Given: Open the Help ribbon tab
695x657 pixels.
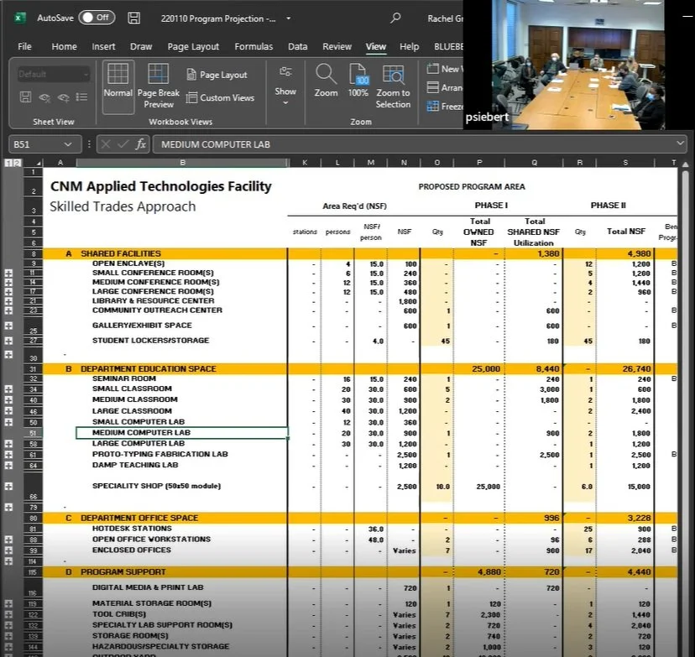Looking at the screenshot, I should [x=409, y=46].
